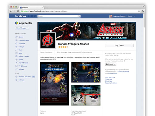Click the Facebook search input field
Image resolution: width=155 pixels, height=116 pixels.
pos(58,16)
